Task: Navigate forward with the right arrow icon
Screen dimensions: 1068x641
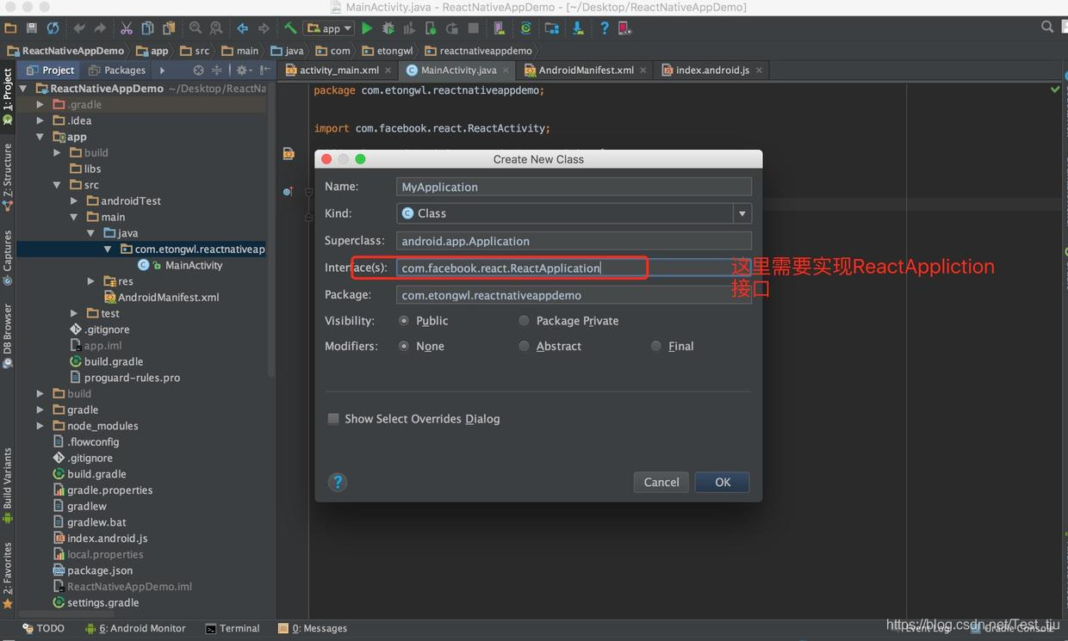Action: pos(264,28)
